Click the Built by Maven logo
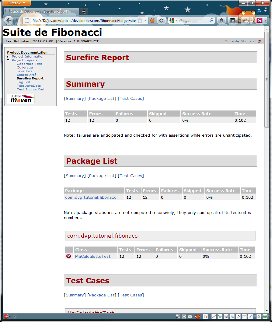The width and height of the screenshot is (272, 322). 21,99
